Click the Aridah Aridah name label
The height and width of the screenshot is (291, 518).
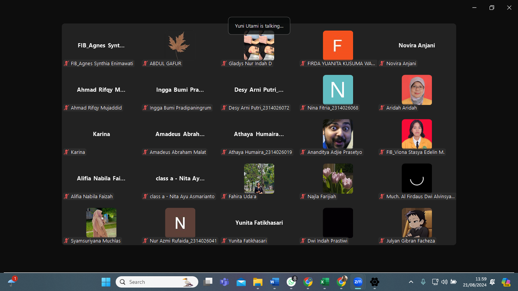pos(401,108)
